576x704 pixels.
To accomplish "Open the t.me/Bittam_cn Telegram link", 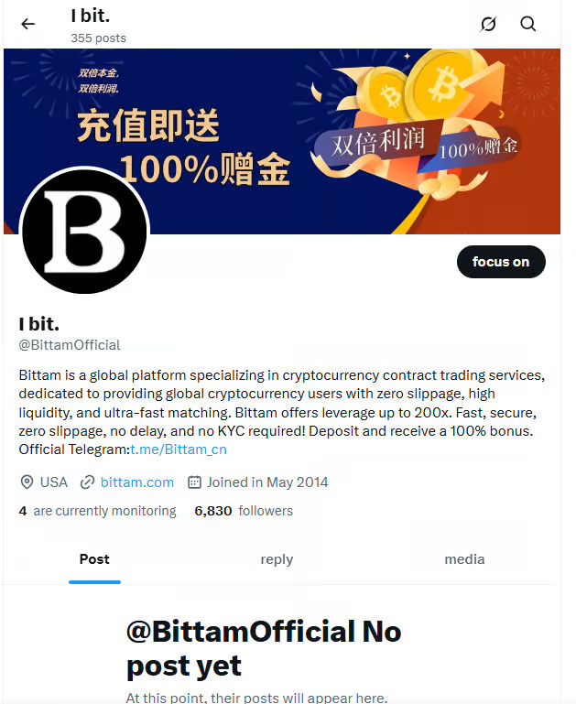I will click(x=179, y=449).
